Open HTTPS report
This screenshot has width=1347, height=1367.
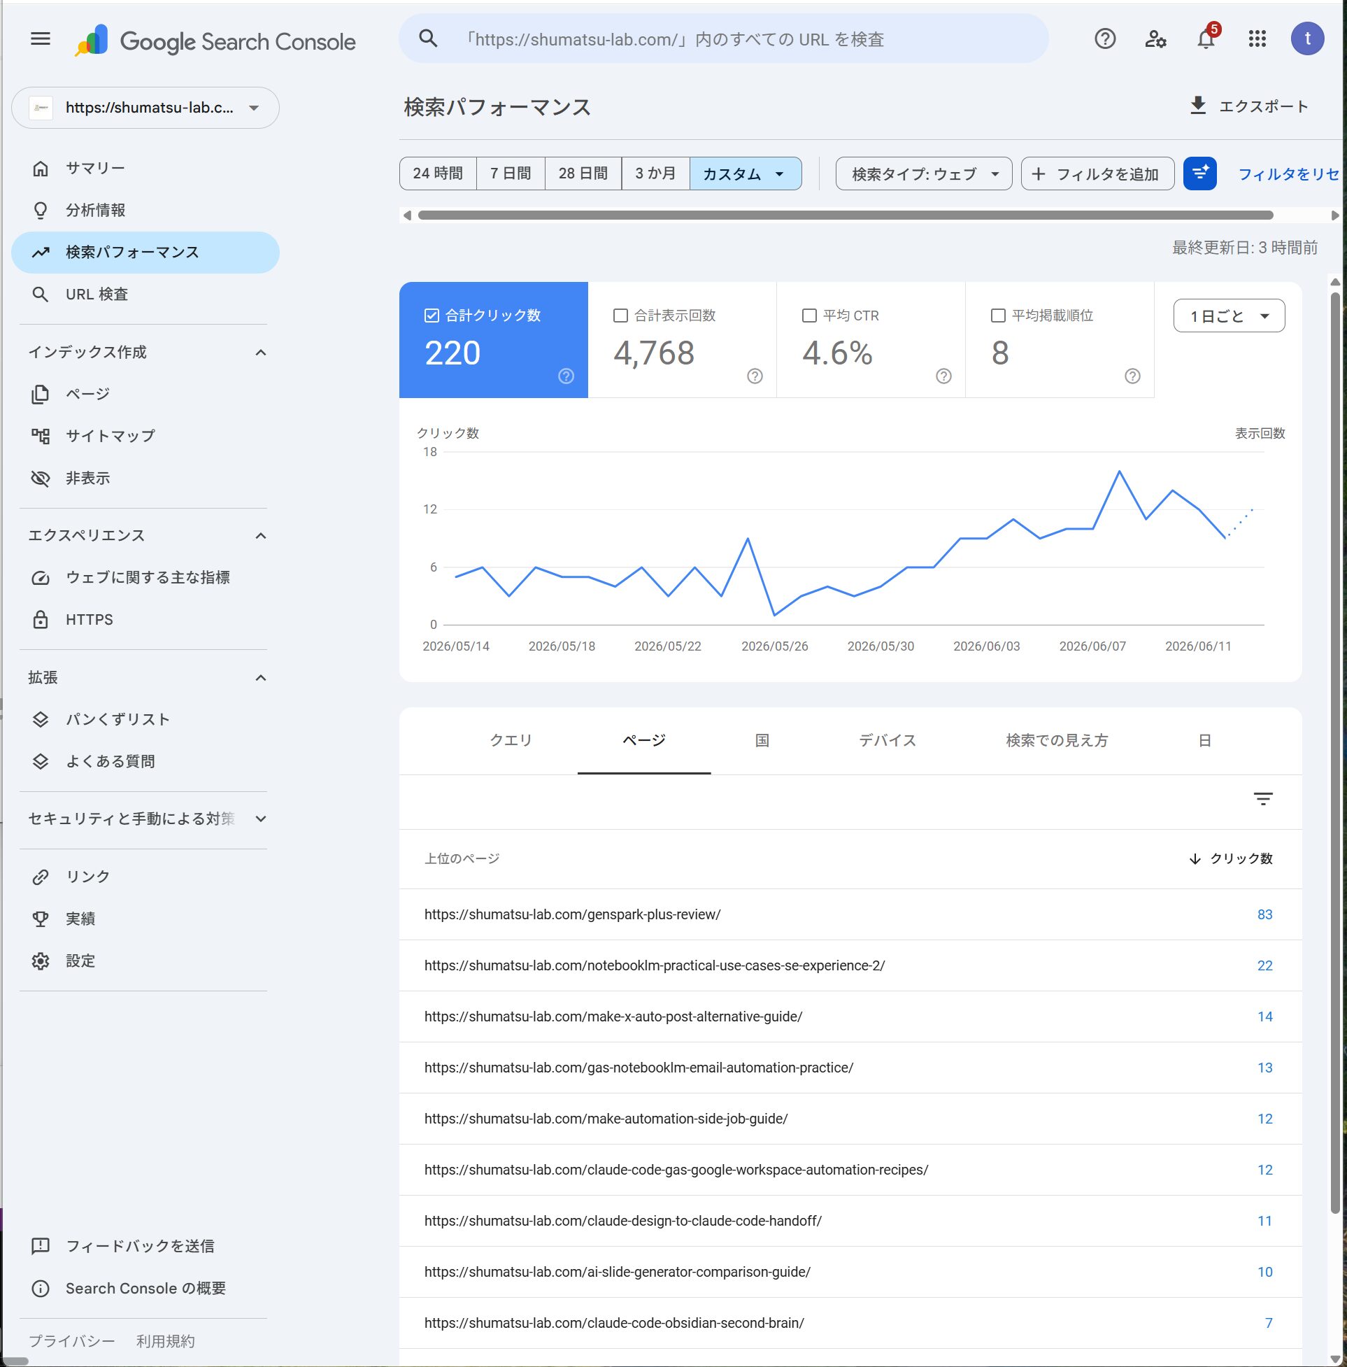145,620
